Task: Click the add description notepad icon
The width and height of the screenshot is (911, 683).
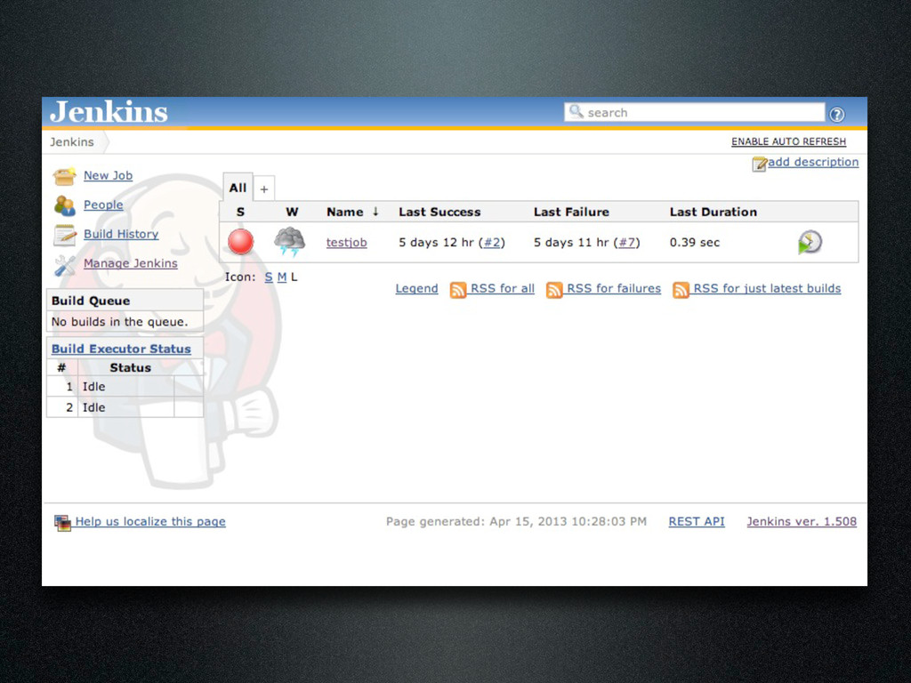Action: [x=759, y=165]
